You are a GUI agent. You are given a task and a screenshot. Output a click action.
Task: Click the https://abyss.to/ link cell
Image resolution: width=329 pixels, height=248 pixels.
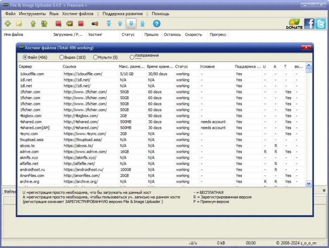coord(79,145)
